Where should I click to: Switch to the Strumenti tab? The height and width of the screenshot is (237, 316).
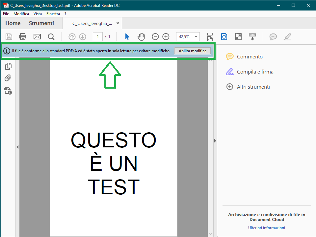41,23
